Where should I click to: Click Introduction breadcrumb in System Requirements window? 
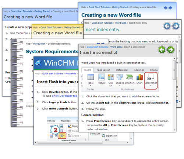(x=39, y=44)
